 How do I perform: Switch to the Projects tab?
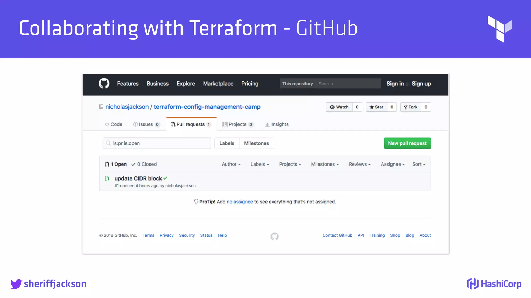(238, 124)
